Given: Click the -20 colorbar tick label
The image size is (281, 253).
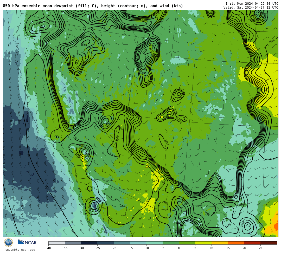Looking at the screenshot, I should click(114, 248).
